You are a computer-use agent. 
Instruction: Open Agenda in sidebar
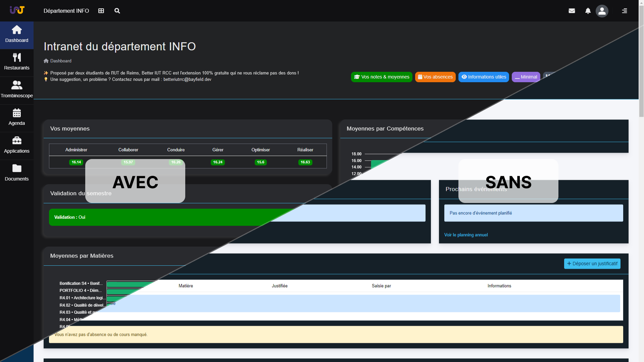17,118
